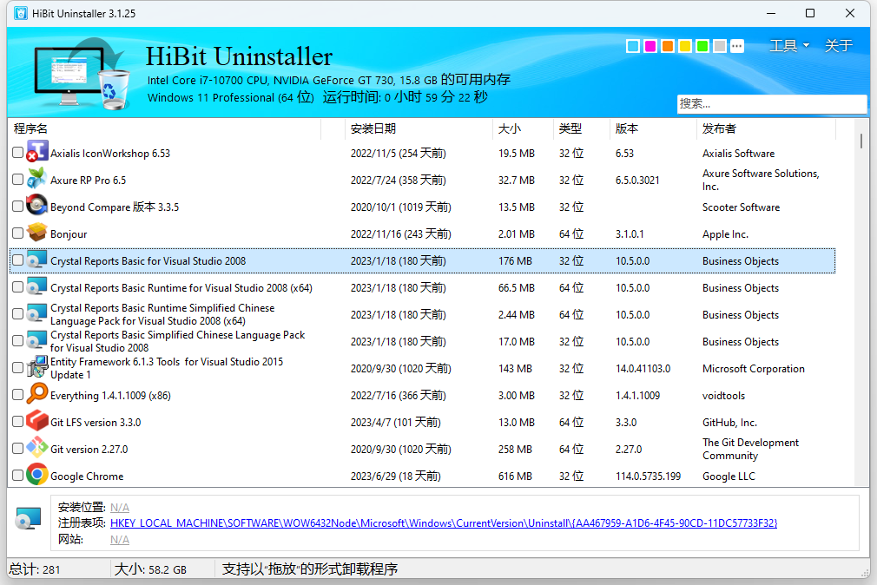Select the Git LFS version 3.3.0 checkbox
Image resolution: width=877 pixels, height=585 pixels.
18,421
